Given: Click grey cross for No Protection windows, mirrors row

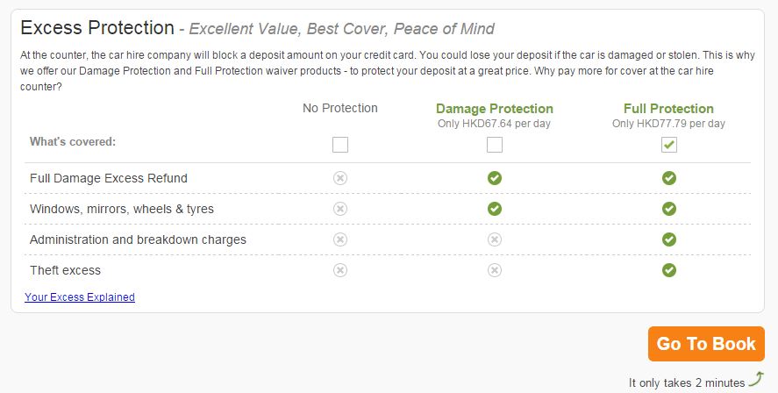Looking at the screenshot, I should (x=339, y=209).
